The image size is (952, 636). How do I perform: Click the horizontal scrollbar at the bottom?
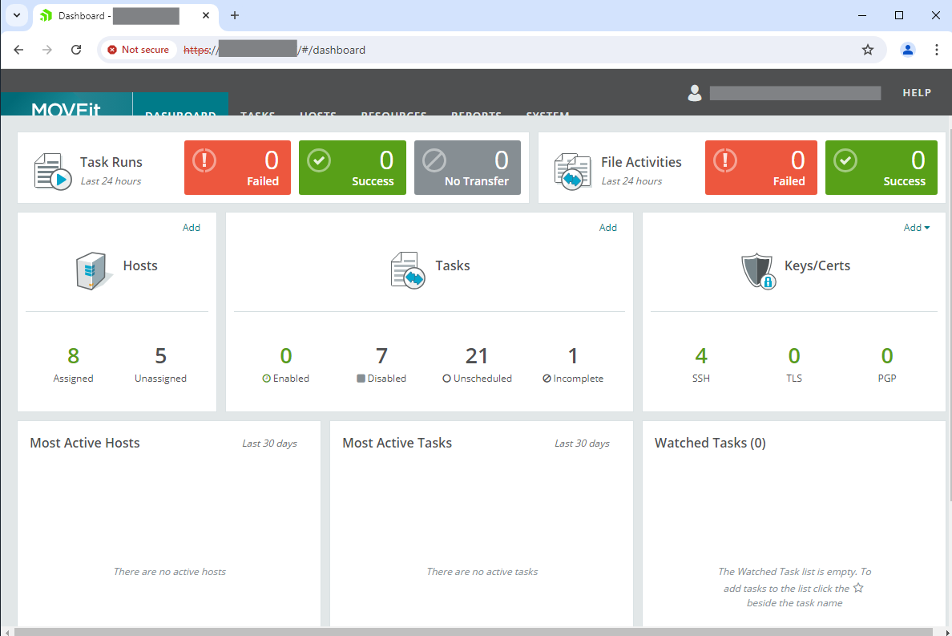pyautogui.click(x=474, y=632)
